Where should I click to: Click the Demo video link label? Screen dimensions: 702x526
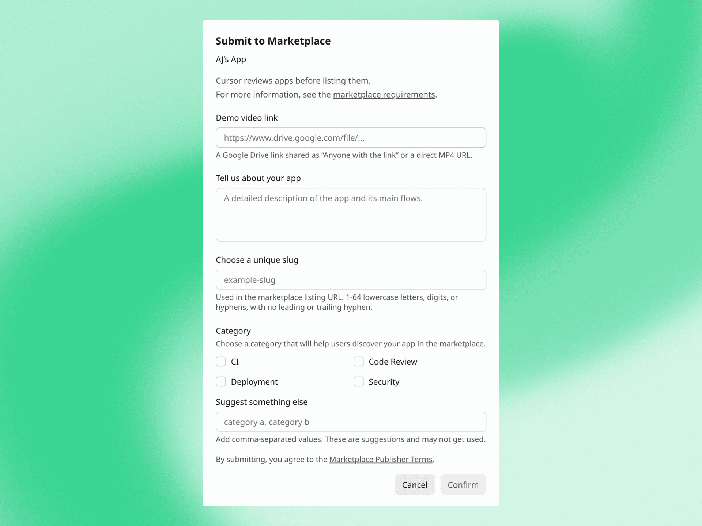247,118
